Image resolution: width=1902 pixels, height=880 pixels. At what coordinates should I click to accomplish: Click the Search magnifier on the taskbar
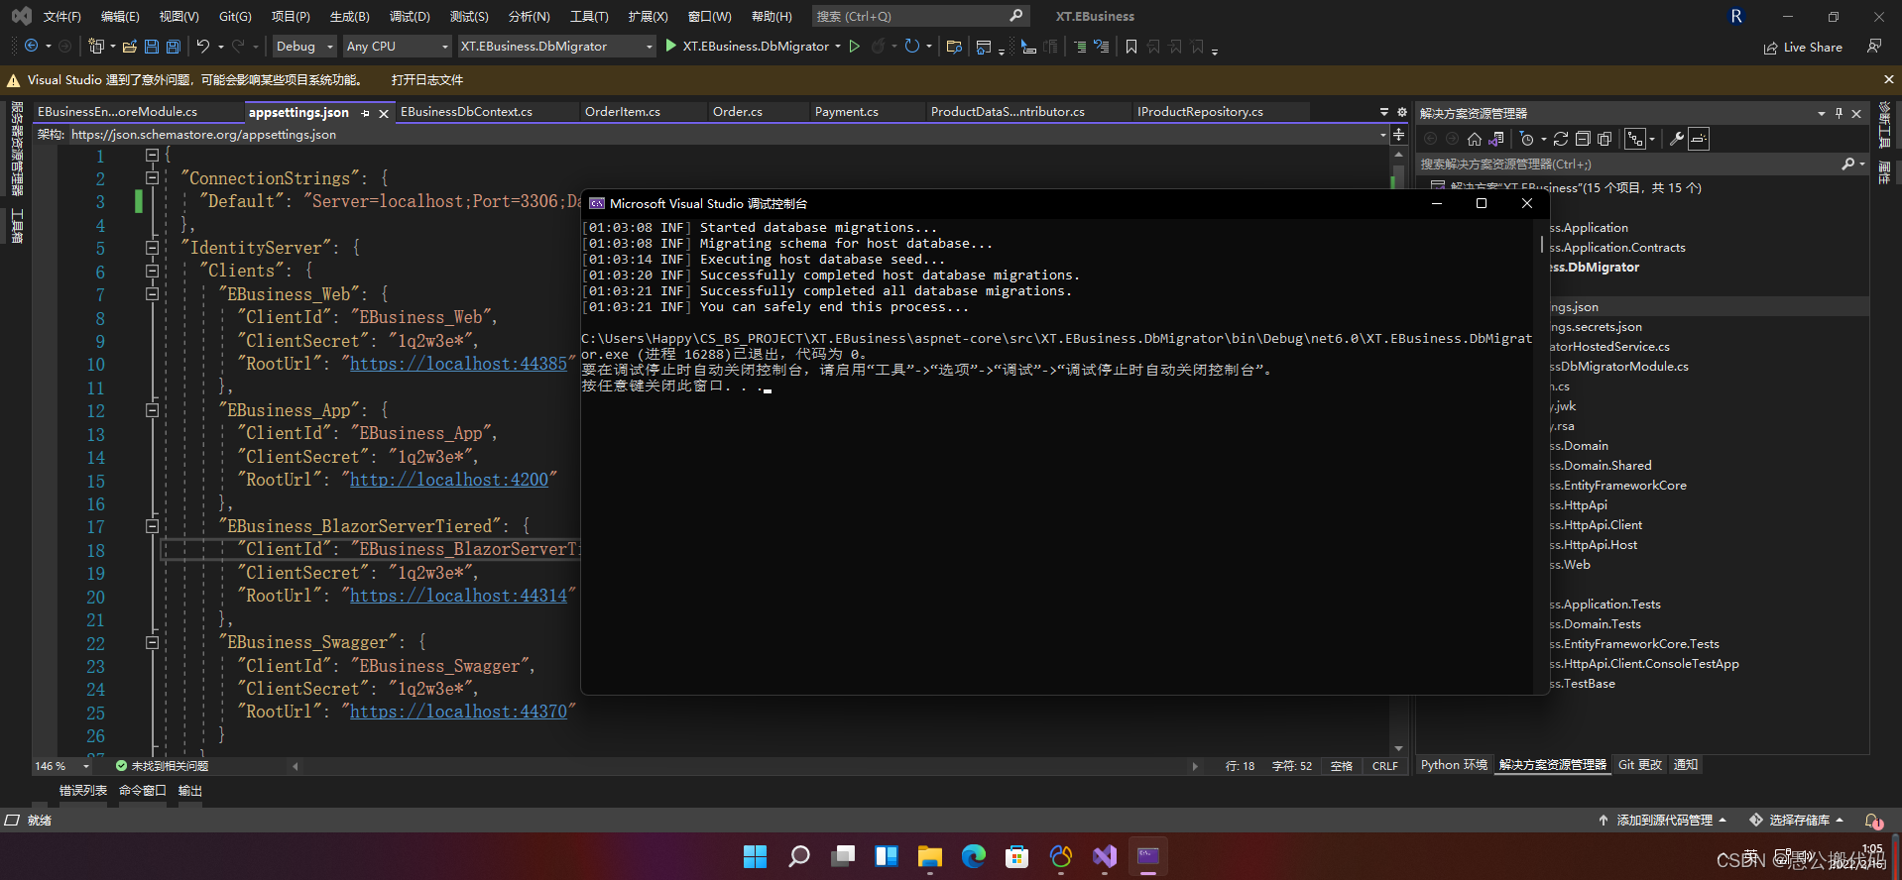[799, 856]
